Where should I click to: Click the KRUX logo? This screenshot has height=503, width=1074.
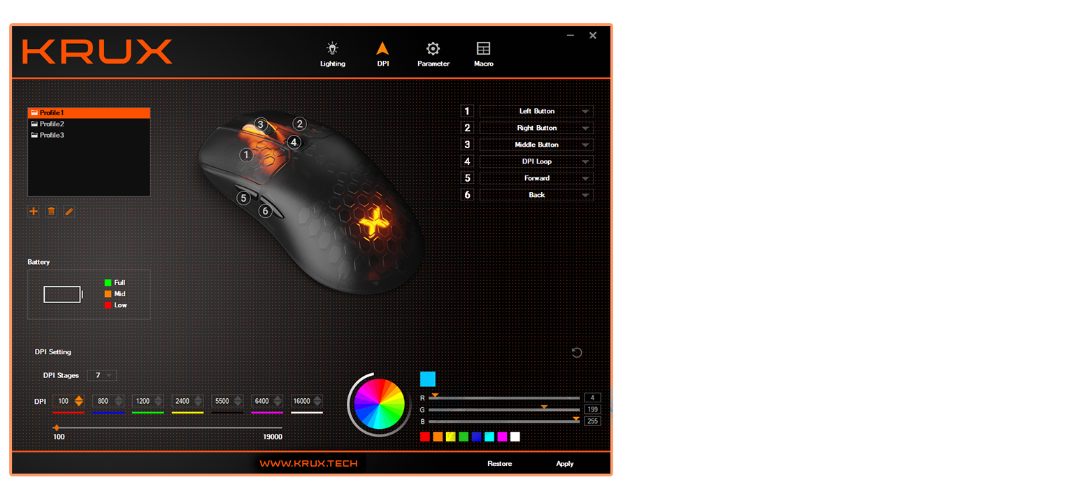point(97,52)
